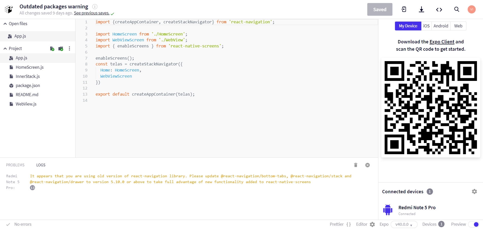Toggle the Preview switch
Viewport: 483px width, 229px height.
(x=474, y=224)
